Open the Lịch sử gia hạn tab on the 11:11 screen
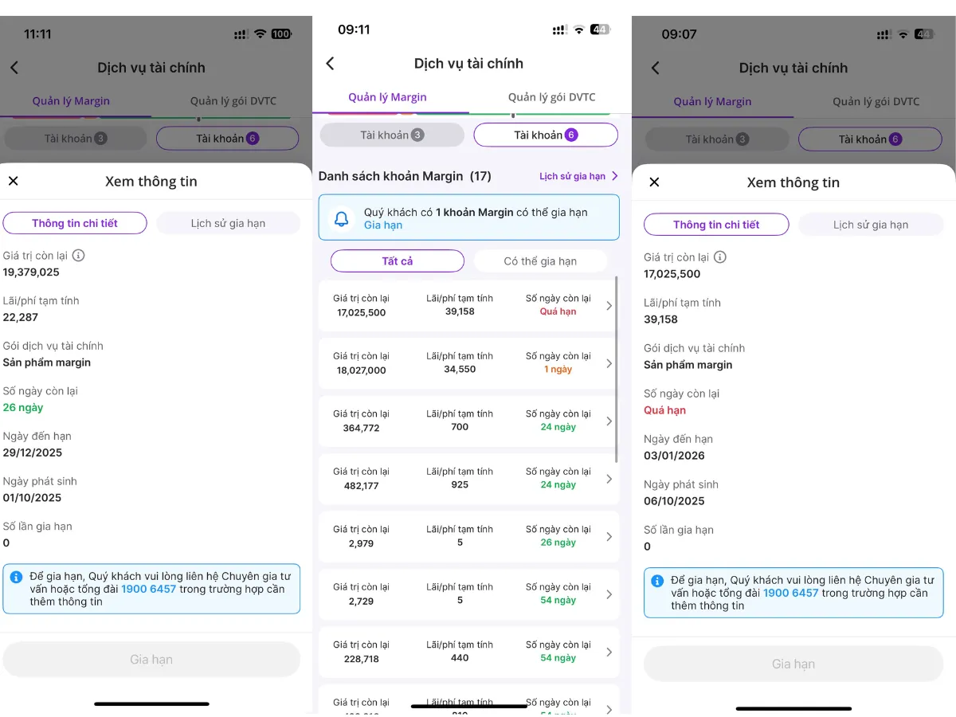Viewport: 956px width, 717px height. tap(228, 224)
